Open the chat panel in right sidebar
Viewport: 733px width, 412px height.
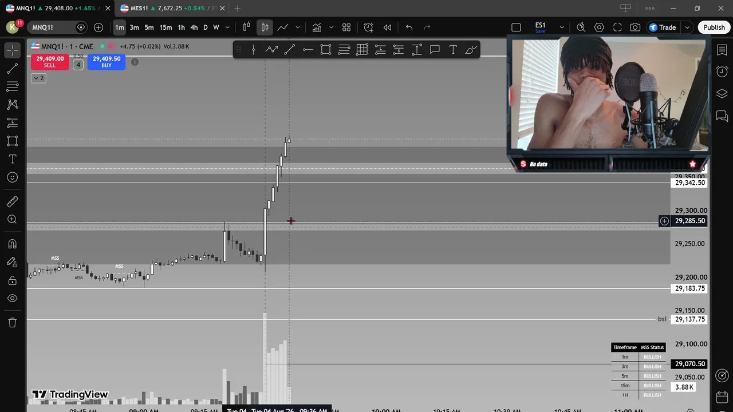722,116
